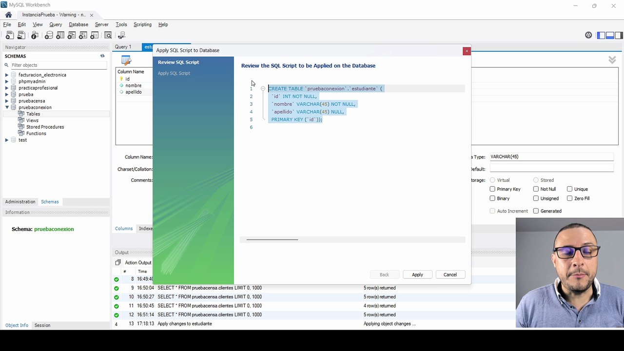Open the Server menu
Screen dimensions: 624x351
pyautogui.click(x=101, y=24)
